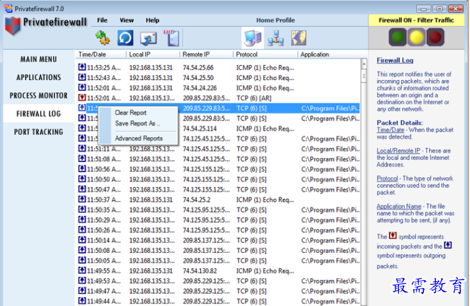
Task: Click the Local/Remote IP help link
Action: coord(398,150)
